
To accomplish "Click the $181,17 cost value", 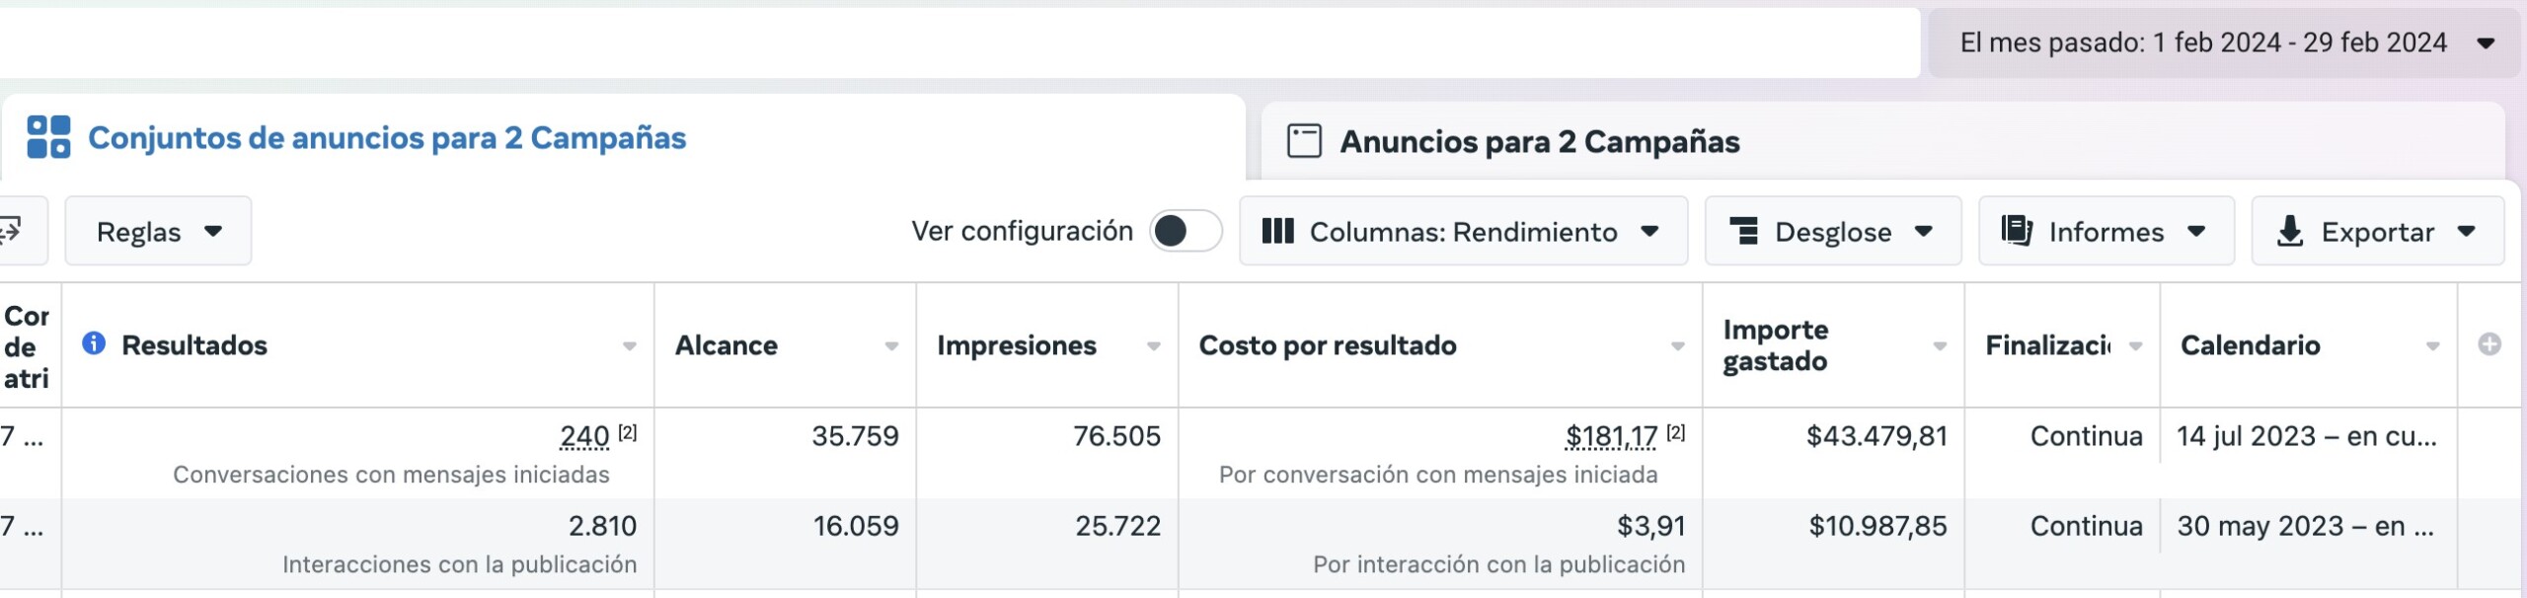I will (1611, 436).
